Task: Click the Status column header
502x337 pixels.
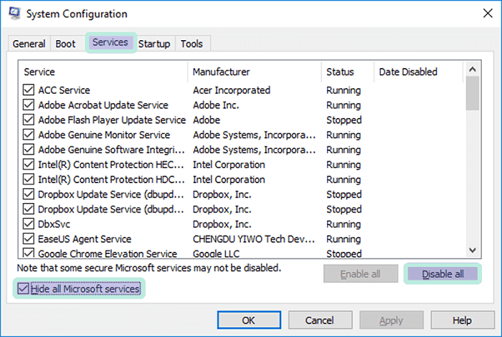Action: coord(347,72)
